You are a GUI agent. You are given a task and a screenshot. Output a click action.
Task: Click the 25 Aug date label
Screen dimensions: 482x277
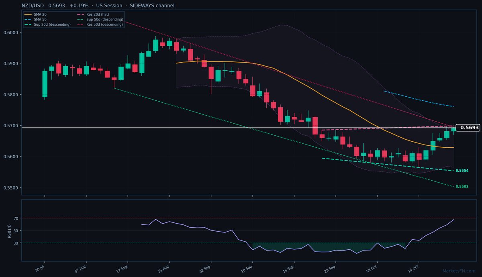coord(164,268)
